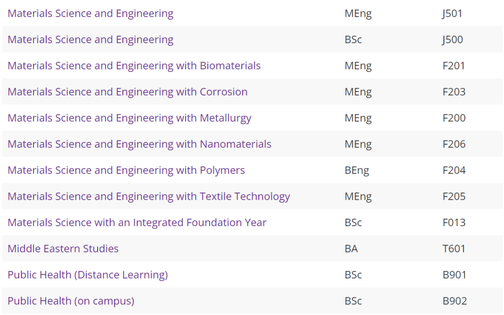Visit Materials Science and Engineering with Textile Technology
The height and width of the screenshot is (315, 504).
coord(149,197)
